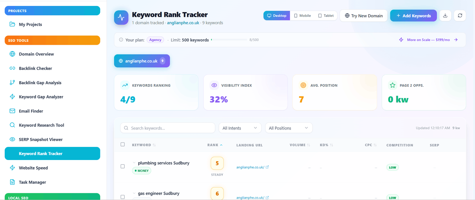Click the Keyword Research magnifier icon
Viewport: 475px width, 200px height.
[12, 125]
